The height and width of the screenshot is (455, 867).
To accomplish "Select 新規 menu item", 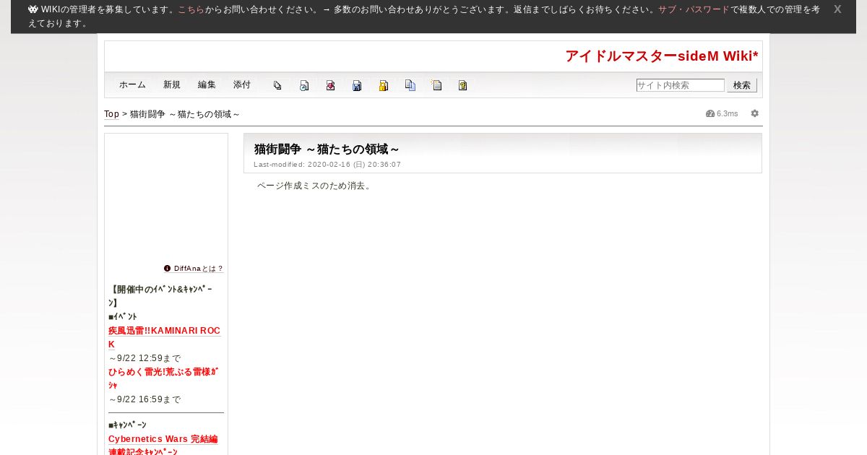I will click(172, 84).
